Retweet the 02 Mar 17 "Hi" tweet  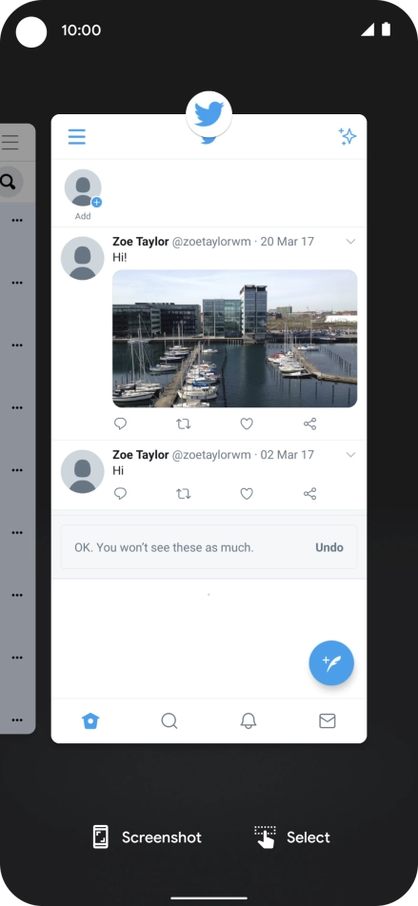tap(183, 493)
